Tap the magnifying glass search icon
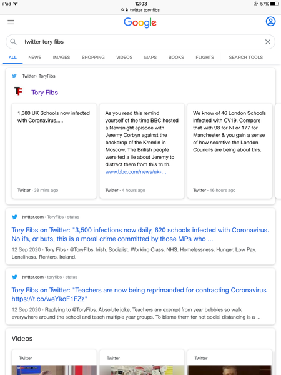The height and width of the screenshot is (375, 281). tap(13, 42)
